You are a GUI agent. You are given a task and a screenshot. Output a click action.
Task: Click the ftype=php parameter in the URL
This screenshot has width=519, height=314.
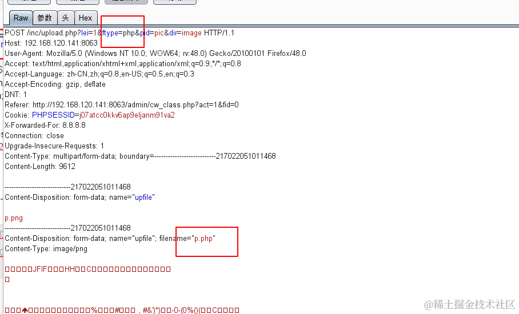[x=118, y=33]
